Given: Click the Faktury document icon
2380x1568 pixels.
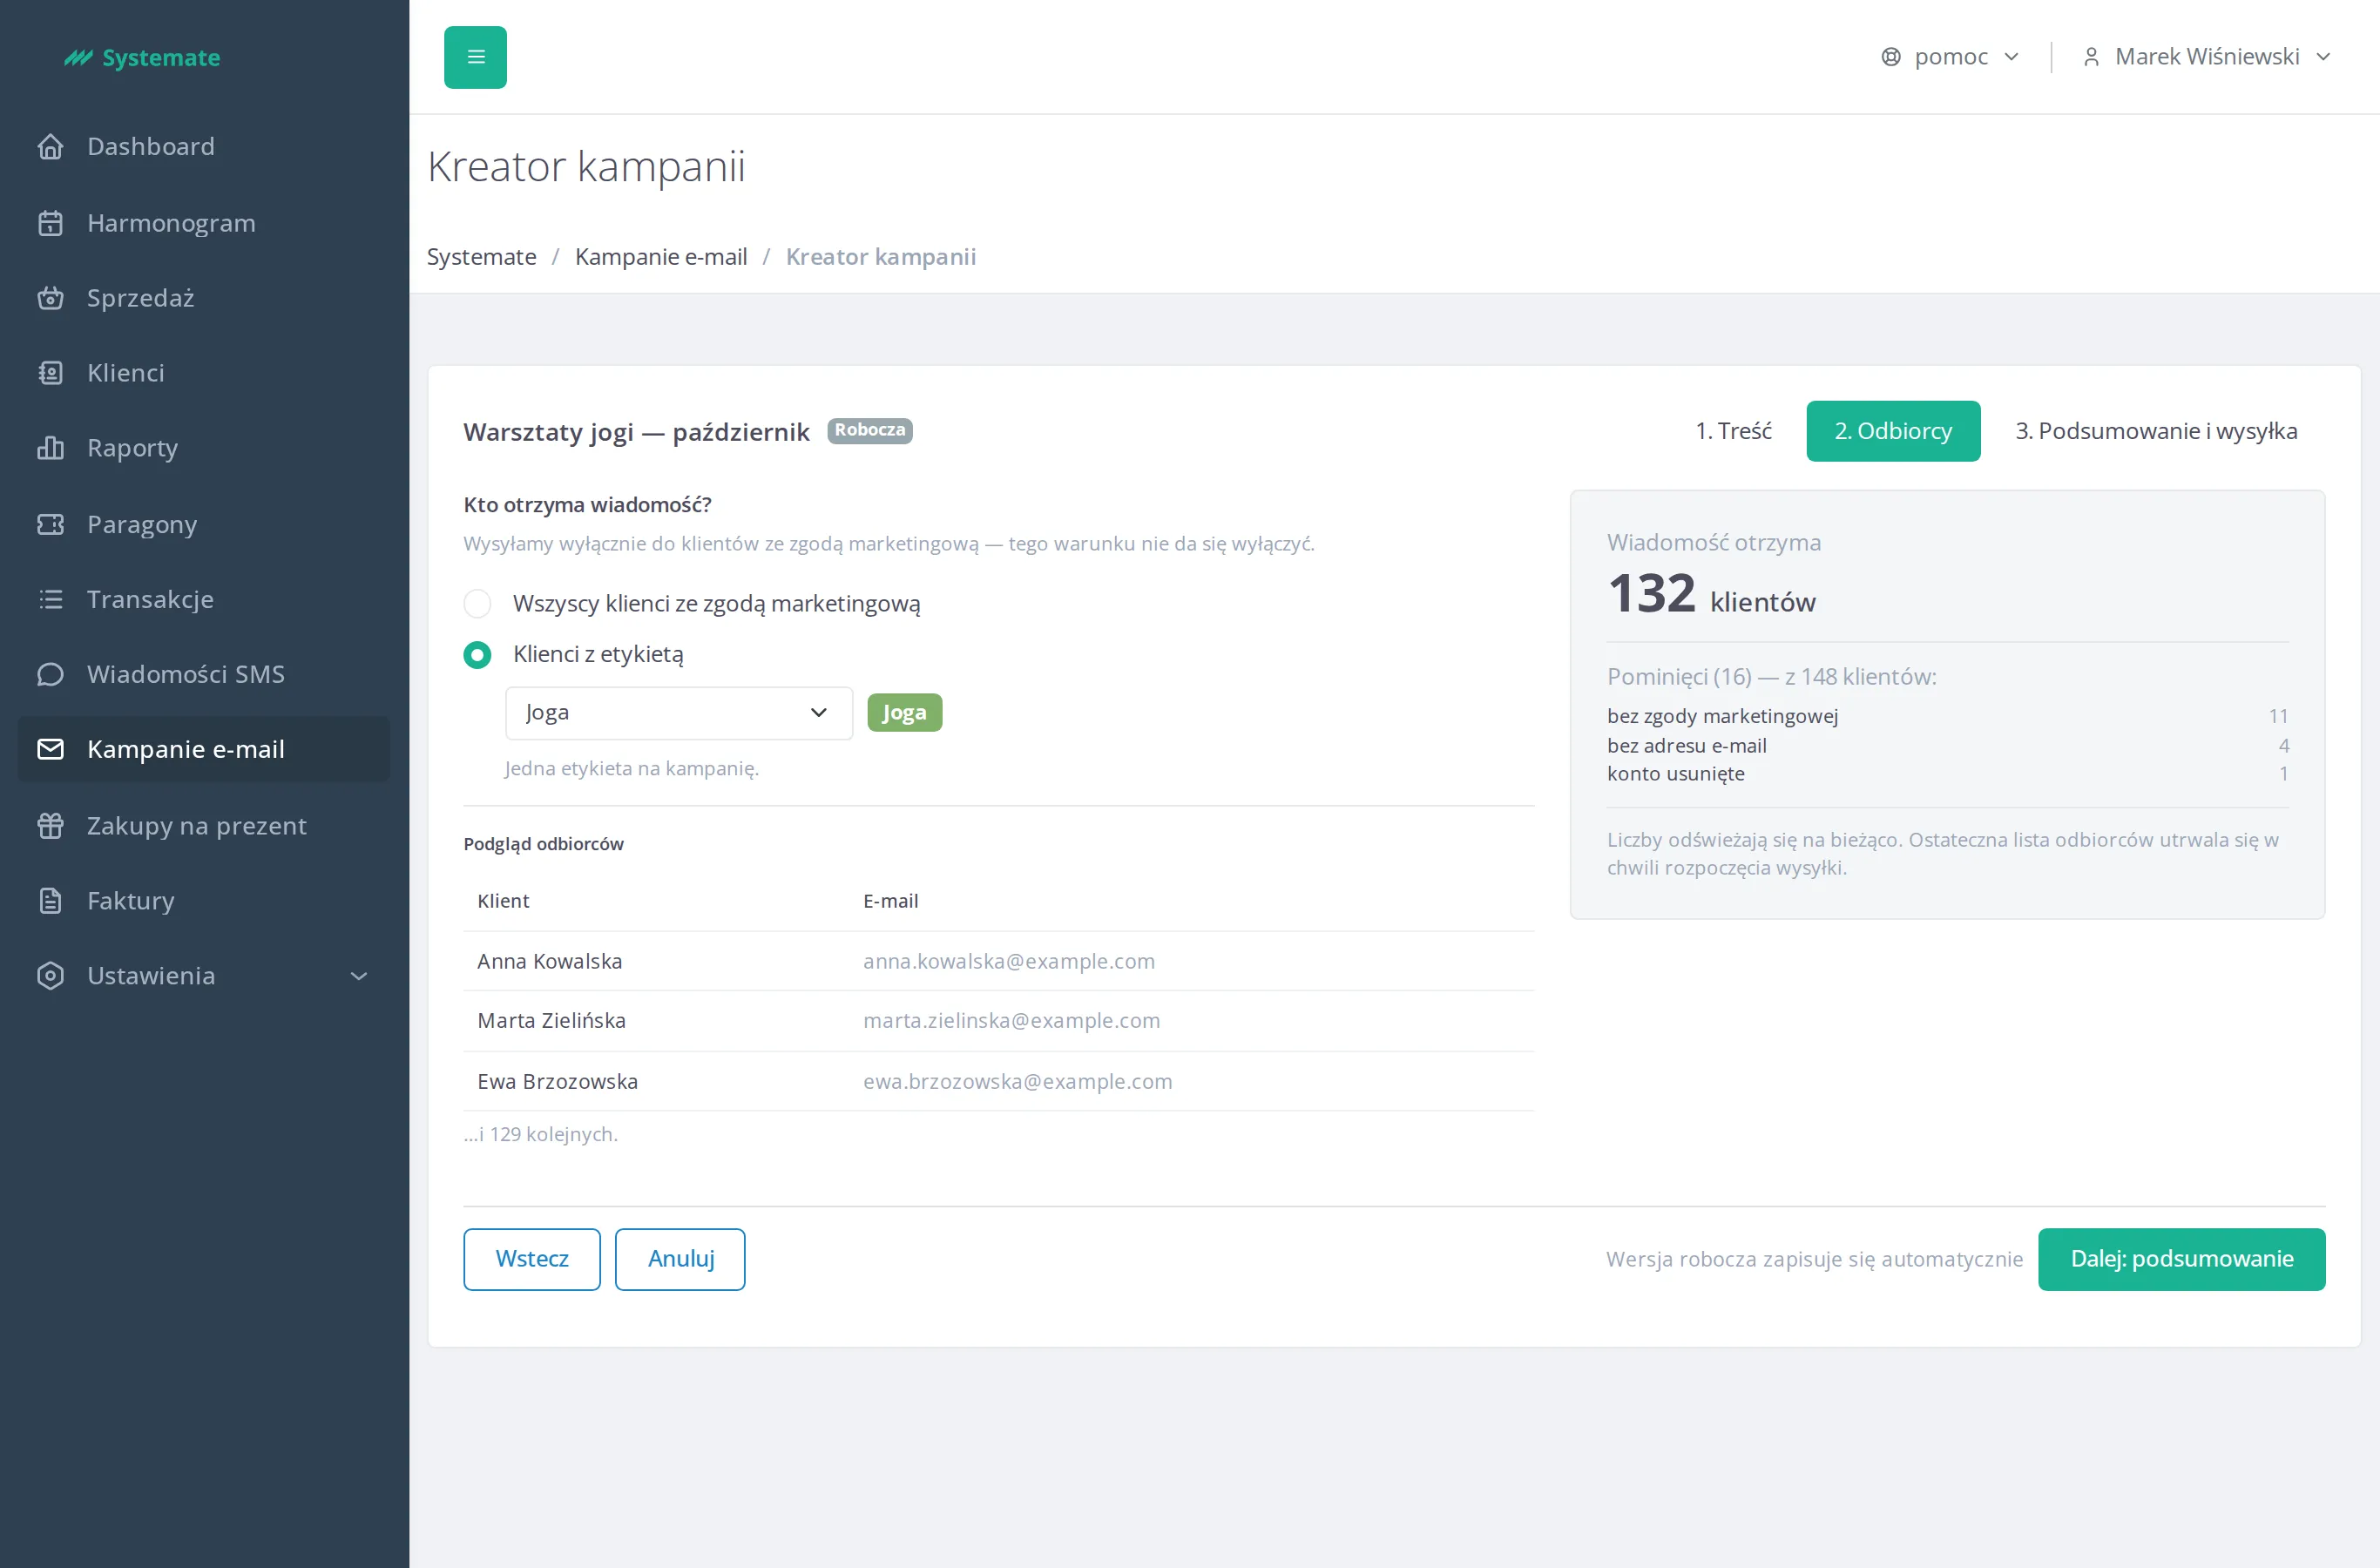Looking at the screenshot, I should [50, 900].
